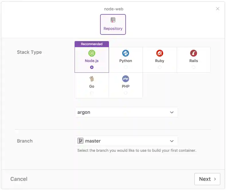Viewport: 226px width, 190px height.
Task: Close the node-web dialog
Action: point(218,9)
